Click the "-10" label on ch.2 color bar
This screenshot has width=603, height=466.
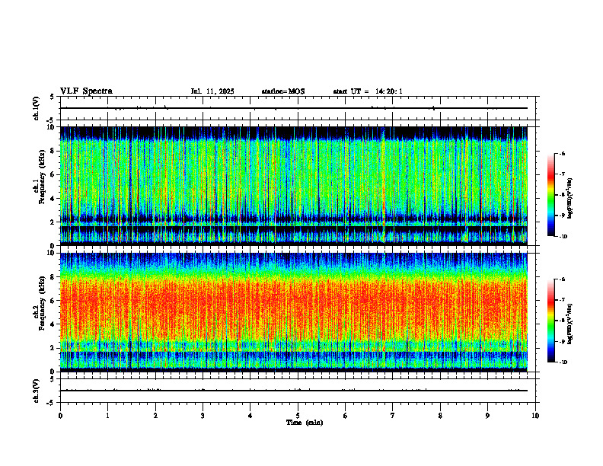(x=563, y=362)
